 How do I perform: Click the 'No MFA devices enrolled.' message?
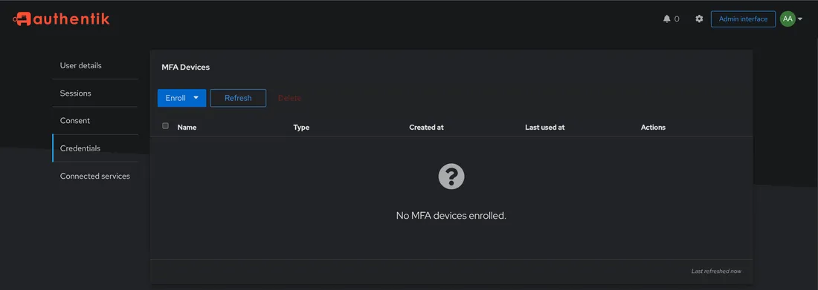pyautogui.click(x=451, y=215)
